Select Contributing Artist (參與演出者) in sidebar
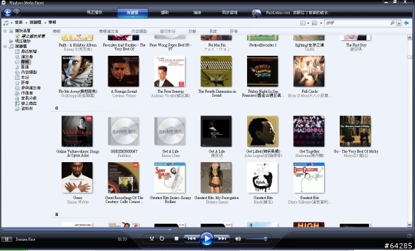This screenshot has height=251, width=415. (x=28, y=88)
